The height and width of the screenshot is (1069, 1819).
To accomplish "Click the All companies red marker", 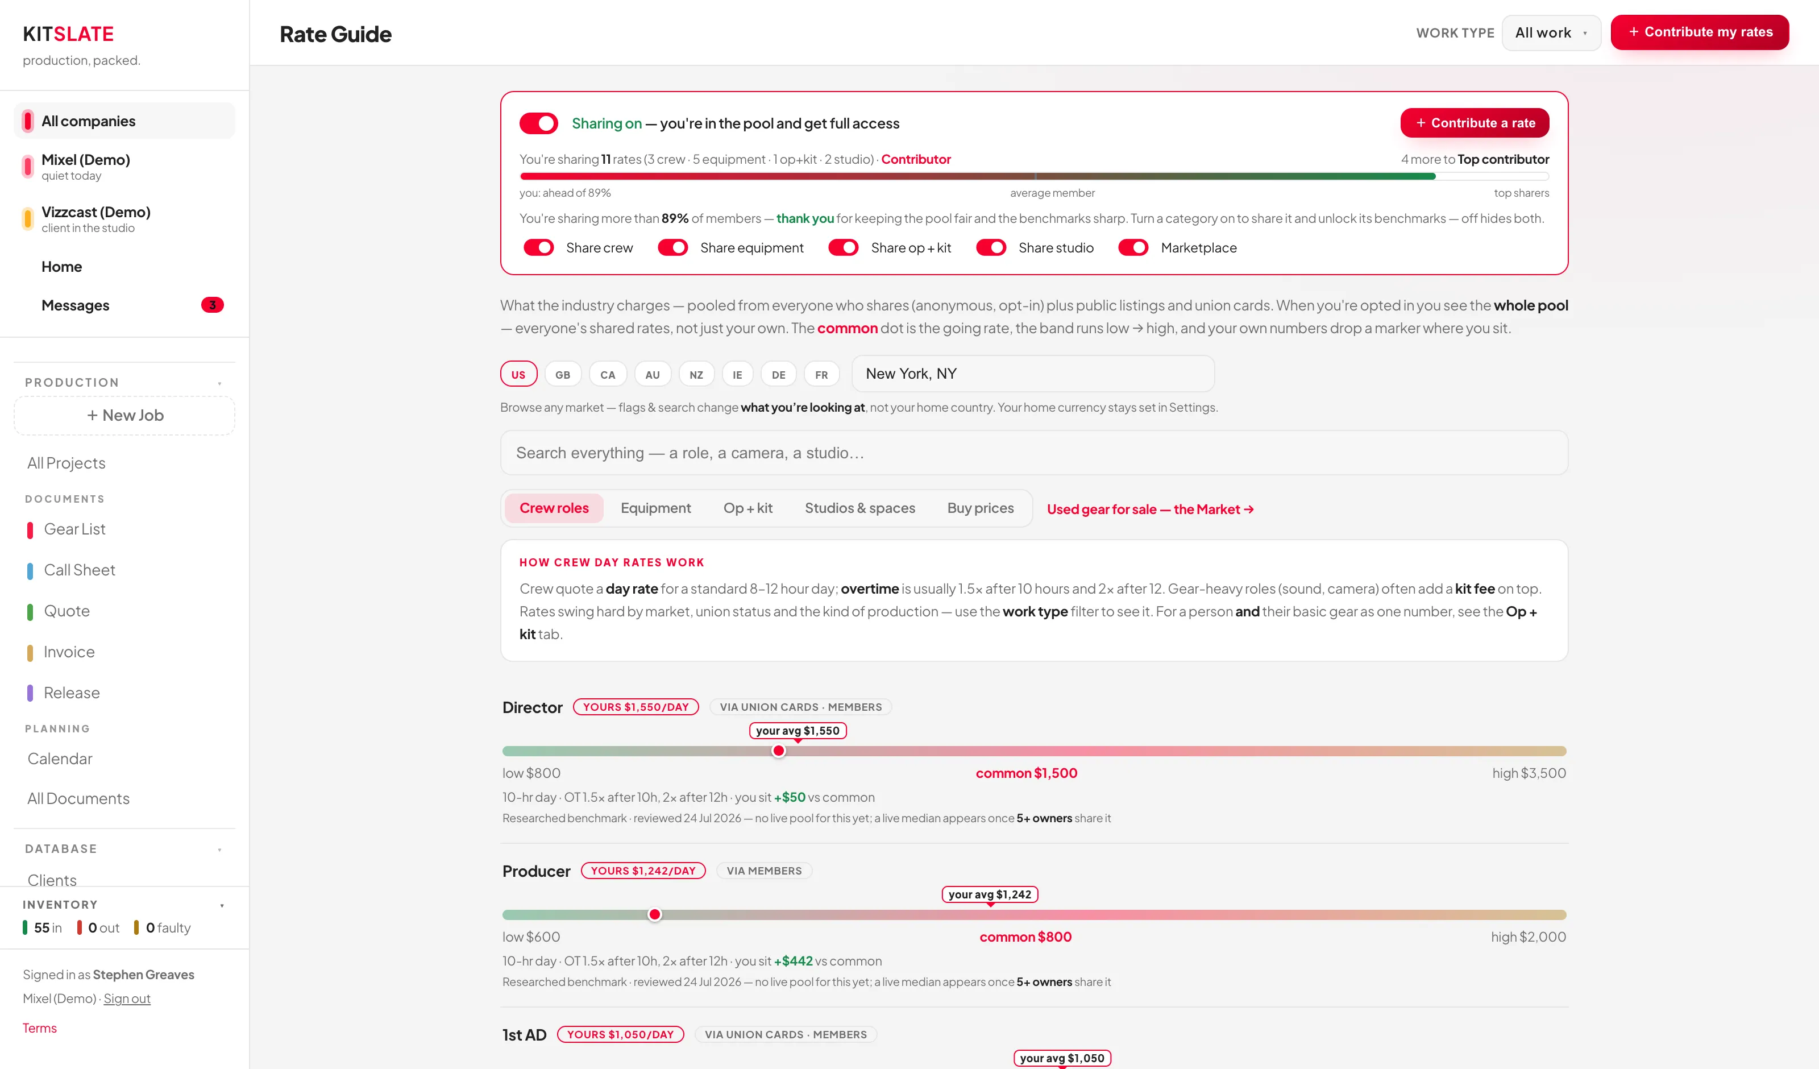I will [27, 121].
